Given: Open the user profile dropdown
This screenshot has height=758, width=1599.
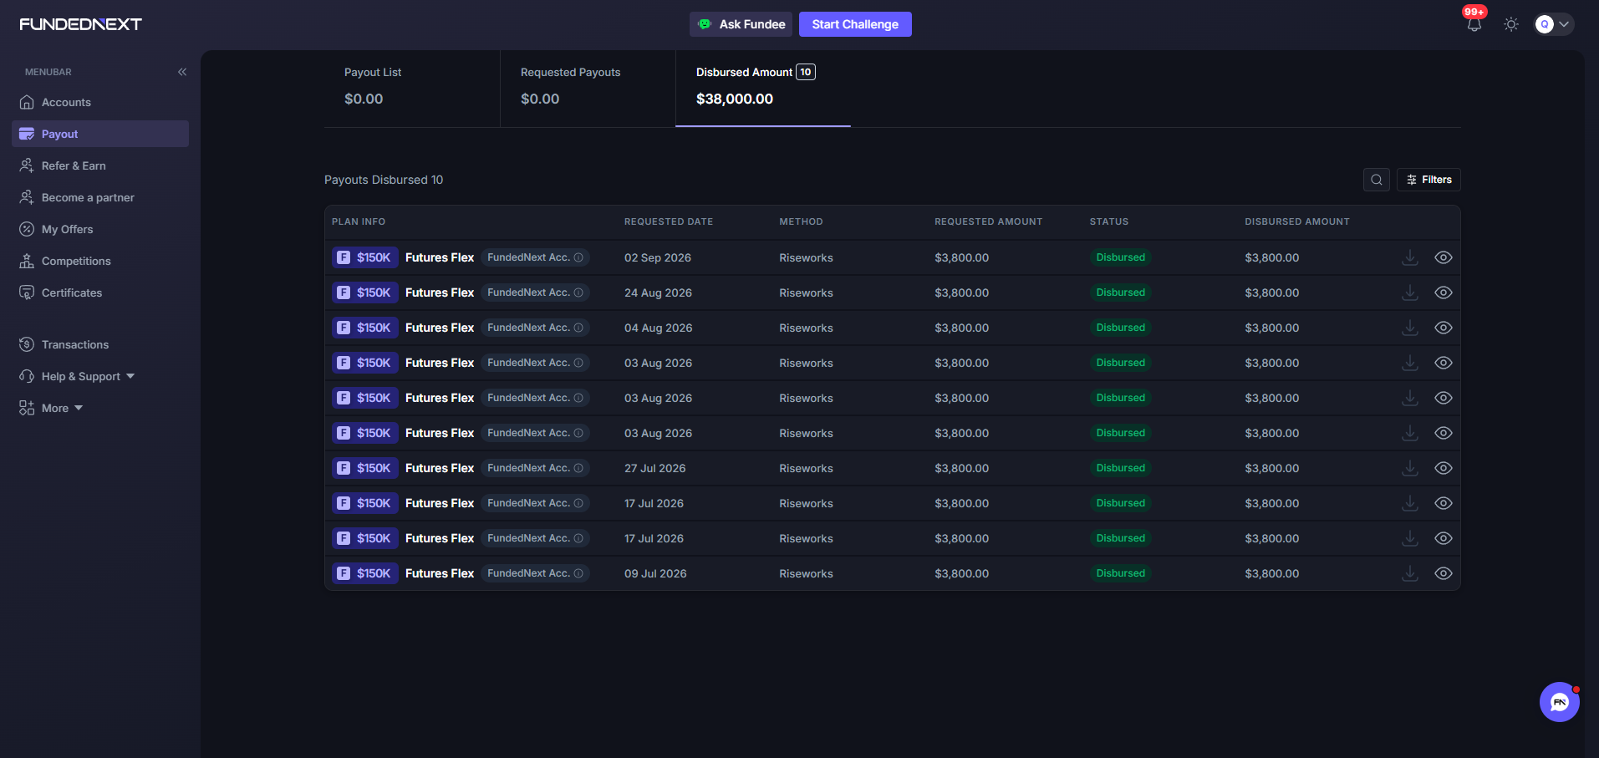Looking at the screenshot, I should click(x=1554, y=24).
